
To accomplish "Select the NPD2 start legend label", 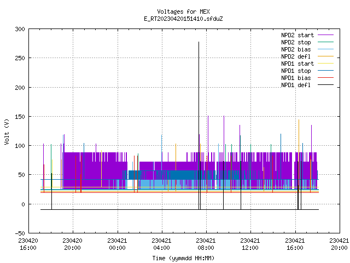I will [297, 35].
